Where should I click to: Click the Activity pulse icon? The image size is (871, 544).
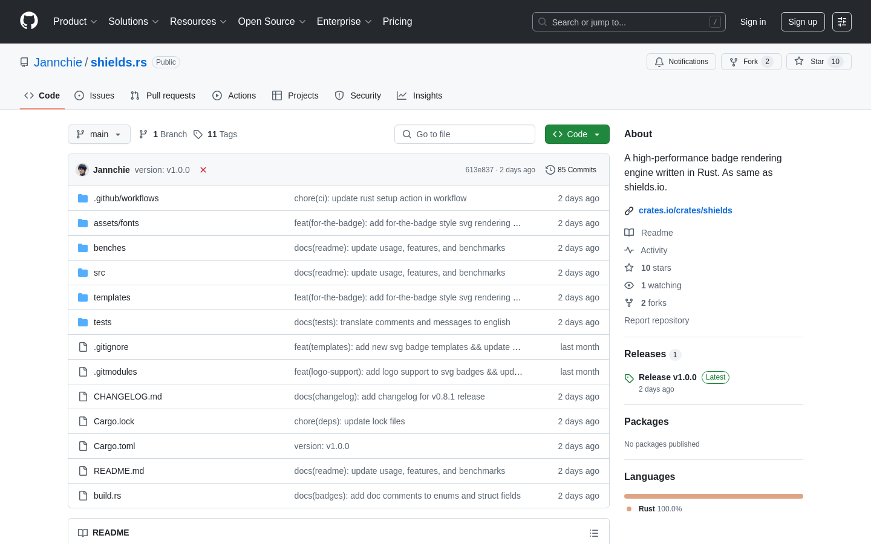pyautogui.click(x=629, y=250)
